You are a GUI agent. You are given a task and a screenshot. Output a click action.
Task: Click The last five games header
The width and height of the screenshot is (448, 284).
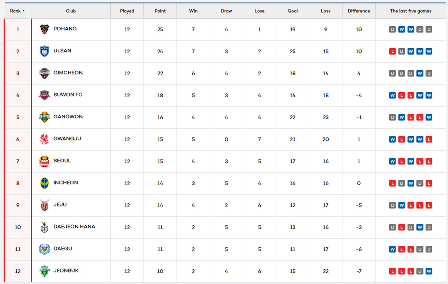[x=411, y=11]
